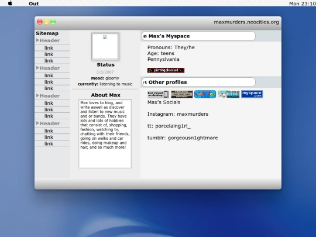Screen dimensions: 316x237
Task: Click 'currently: listening to music' line
Action: tap(105, 84)
